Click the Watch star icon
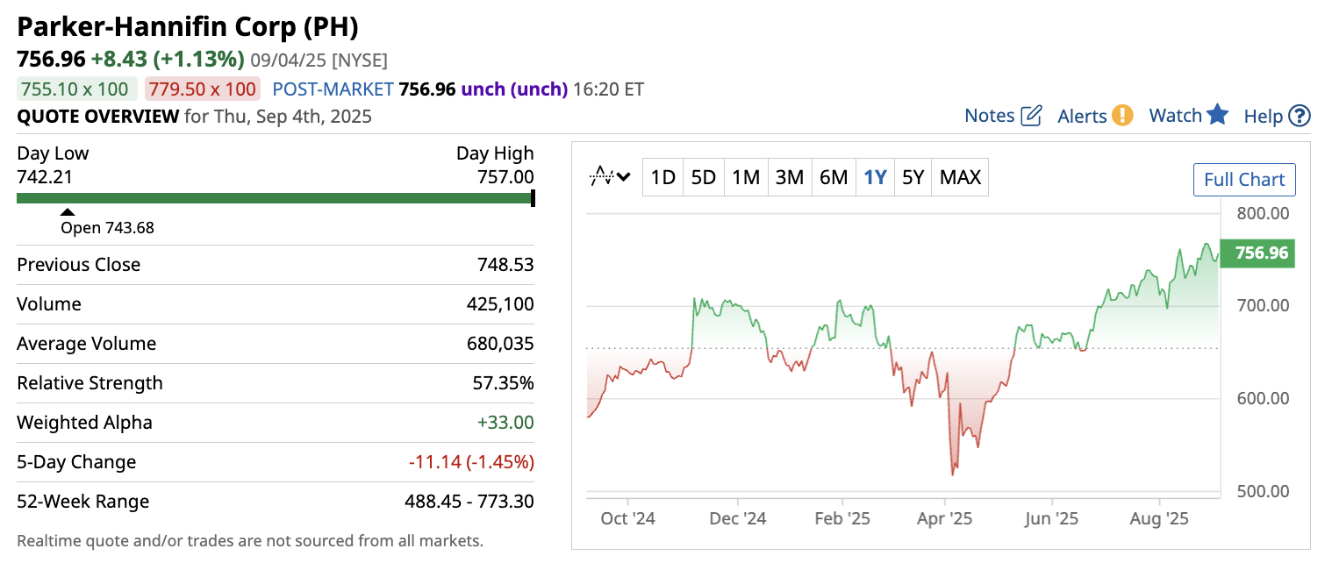This screenshot has height=563, width=1332. pyautogui.click(x=1217, y=115)
